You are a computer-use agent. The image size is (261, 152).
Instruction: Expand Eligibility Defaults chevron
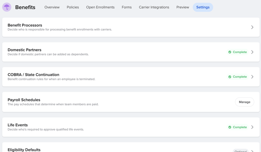pos(252,151)
